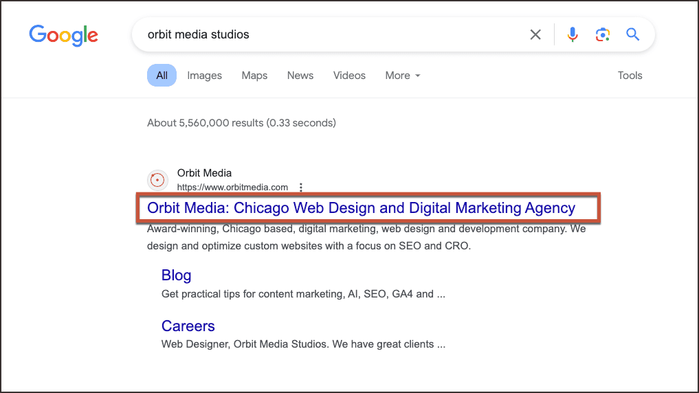Click the Google logo
This screenshot has height=393, width=699.
(64, 35)
